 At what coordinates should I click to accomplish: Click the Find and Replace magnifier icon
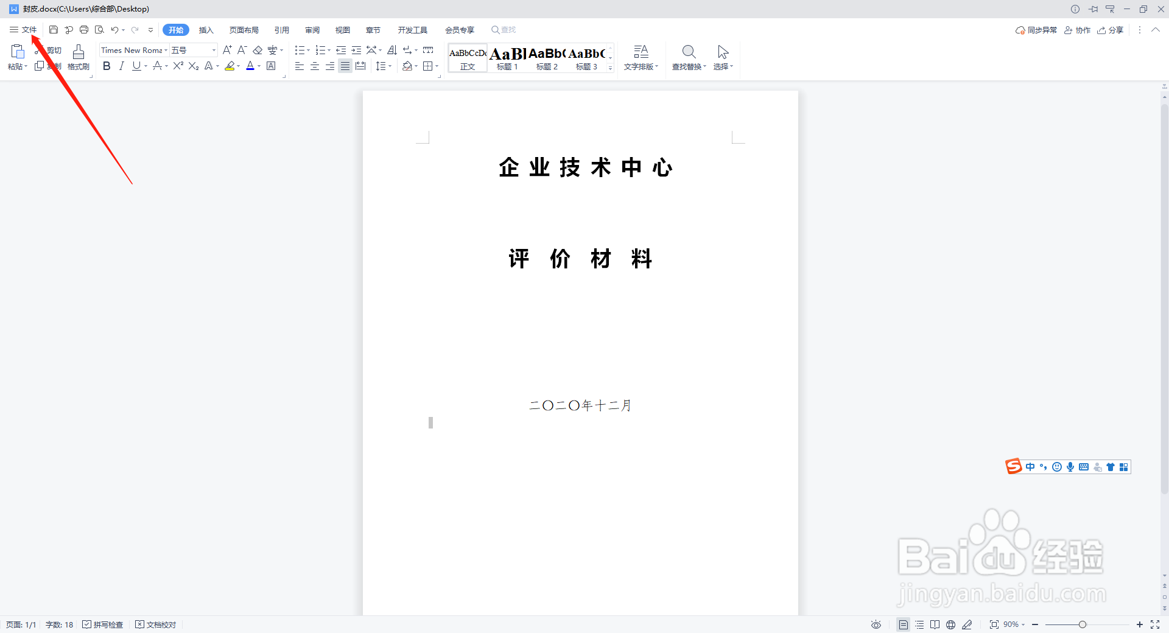coord(689,52)
